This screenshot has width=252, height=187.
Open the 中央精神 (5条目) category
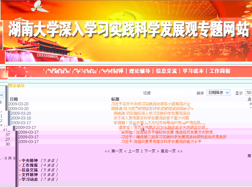(x=30, y=161)
